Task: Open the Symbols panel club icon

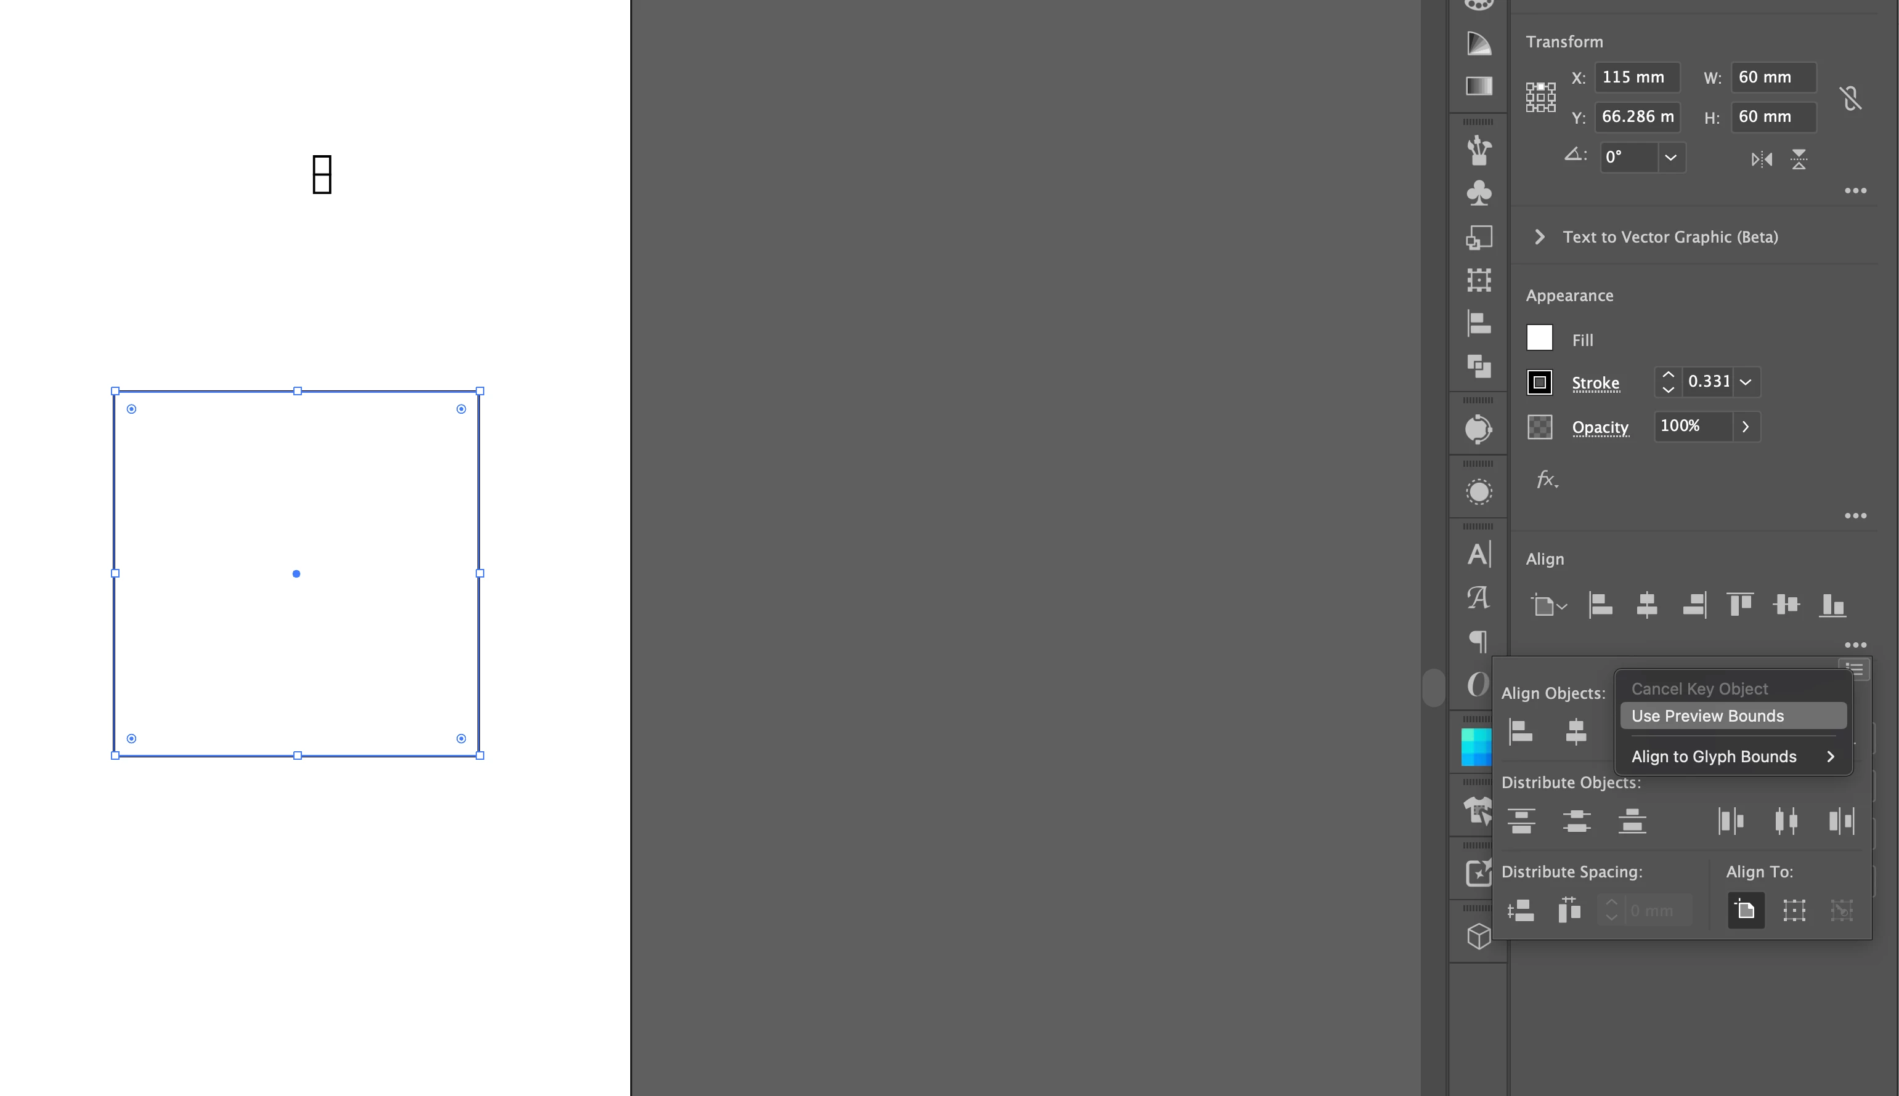Action: point(1479,193)
